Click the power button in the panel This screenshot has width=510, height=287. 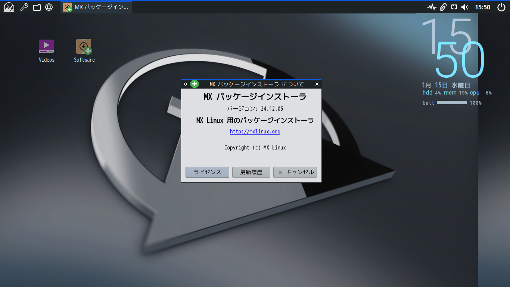(501, 7)
